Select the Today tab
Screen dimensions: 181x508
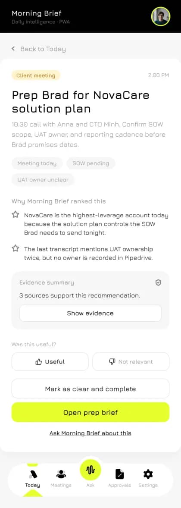(x=33, y=478)
